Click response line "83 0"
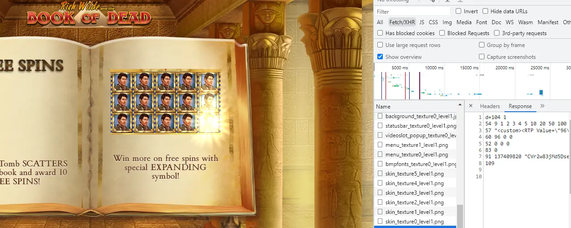The image size is (571, 228). coord(492,150)
